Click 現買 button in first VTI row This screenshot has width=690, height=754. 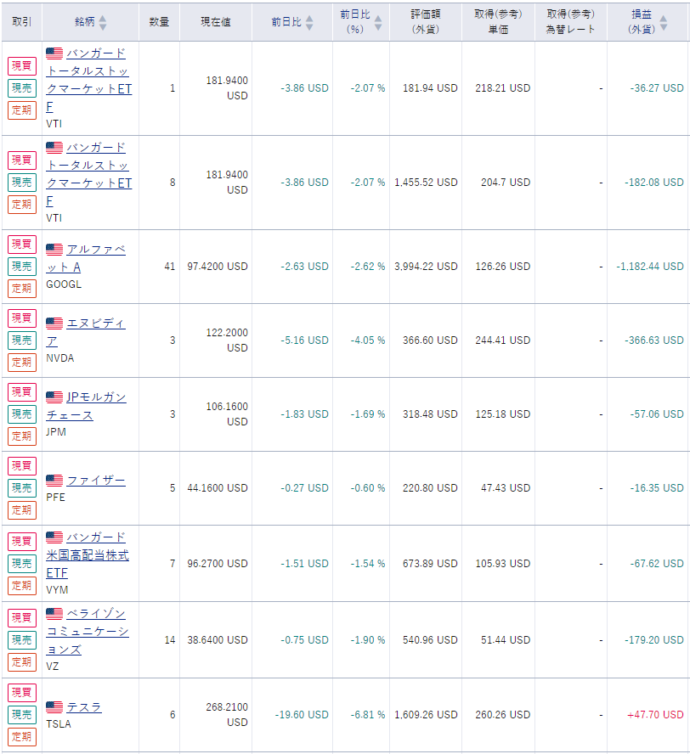pos(22,66)
